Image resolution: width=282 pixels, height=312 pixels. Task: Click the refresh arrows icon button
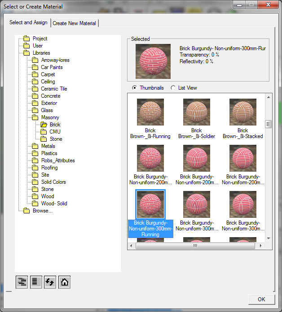coord(50,282)
